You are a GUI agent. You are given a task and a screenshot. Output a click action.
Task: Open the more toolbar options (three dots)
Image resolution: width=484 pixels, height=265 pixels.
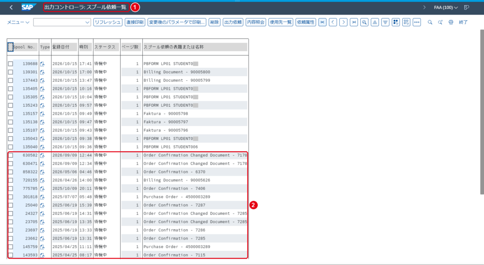click(417, 22)
